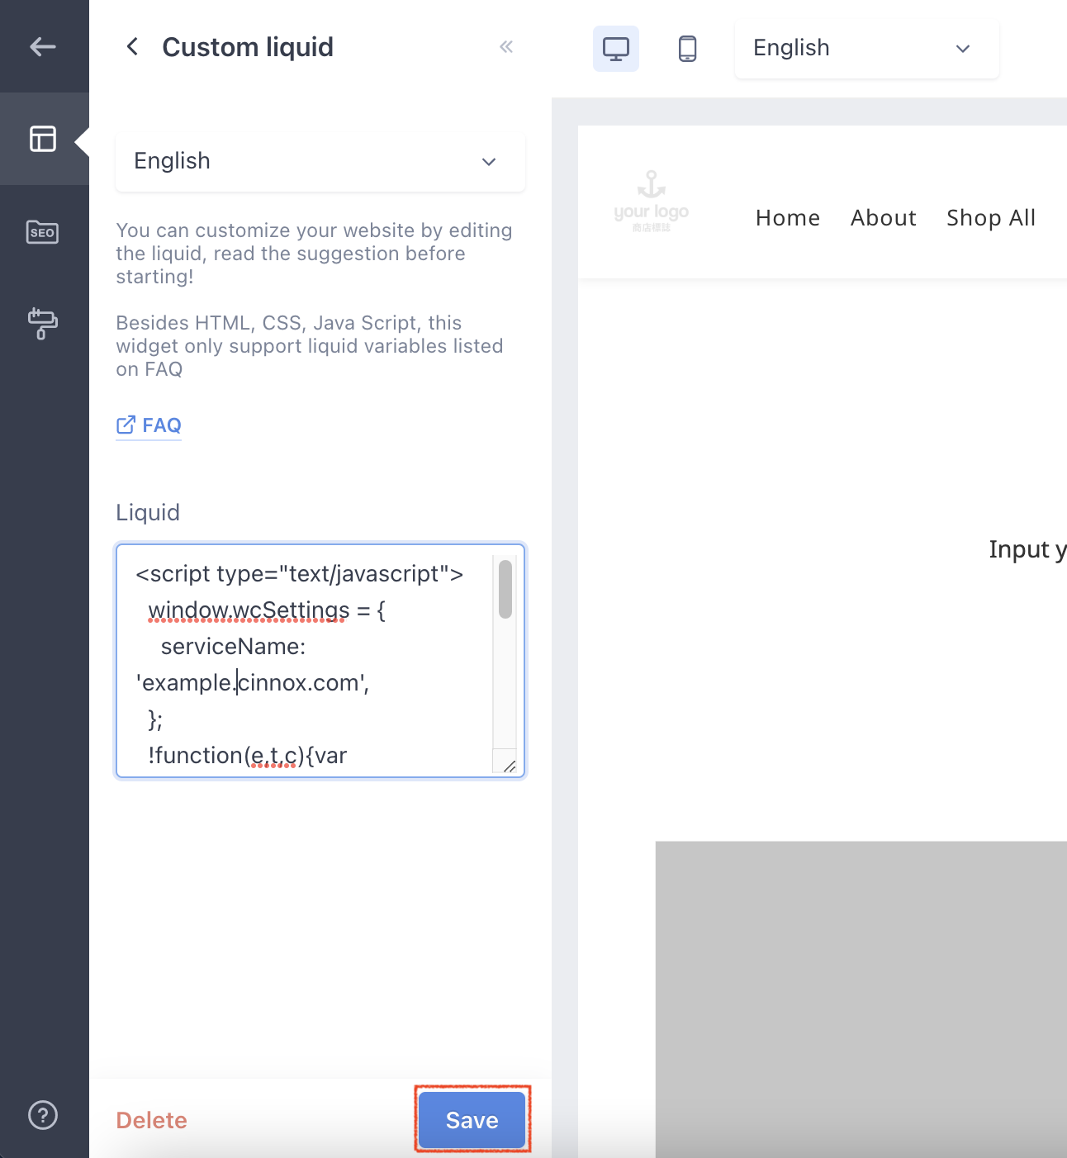
Task: Select the Shop All menu item in the preview
Action: [991, 218]
